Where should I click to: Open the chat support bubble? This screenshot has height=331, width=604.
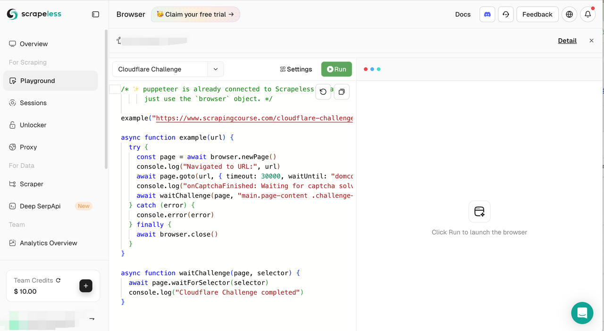(582, 313)
